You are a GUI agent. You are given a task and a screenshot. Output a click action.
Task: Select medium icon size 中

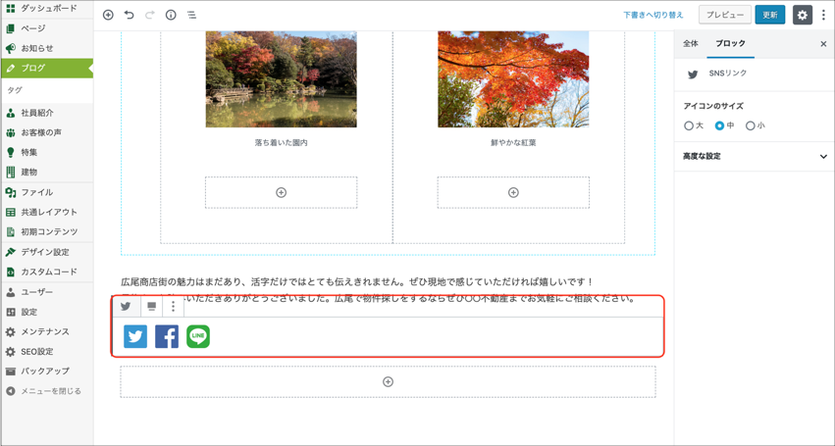pos(719,125)
